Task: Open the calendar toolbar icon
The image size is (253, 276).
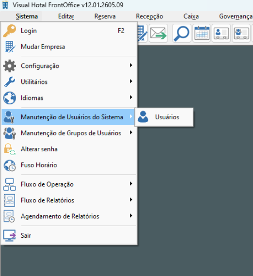Action: click(202, 33)
